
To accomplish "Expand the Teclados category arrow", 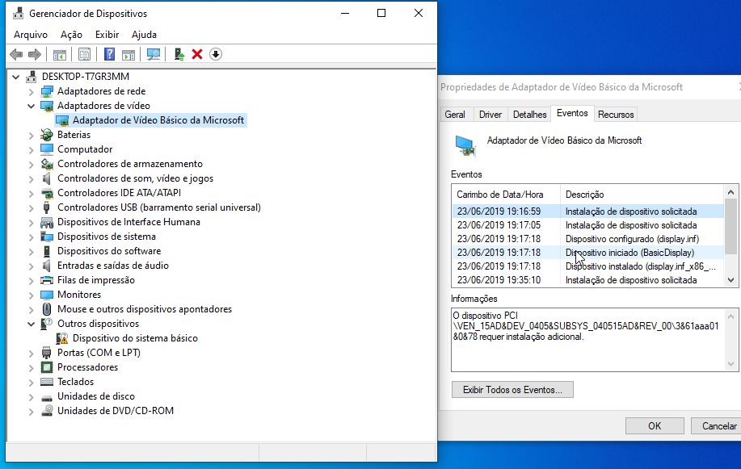I will pos(32,383).
